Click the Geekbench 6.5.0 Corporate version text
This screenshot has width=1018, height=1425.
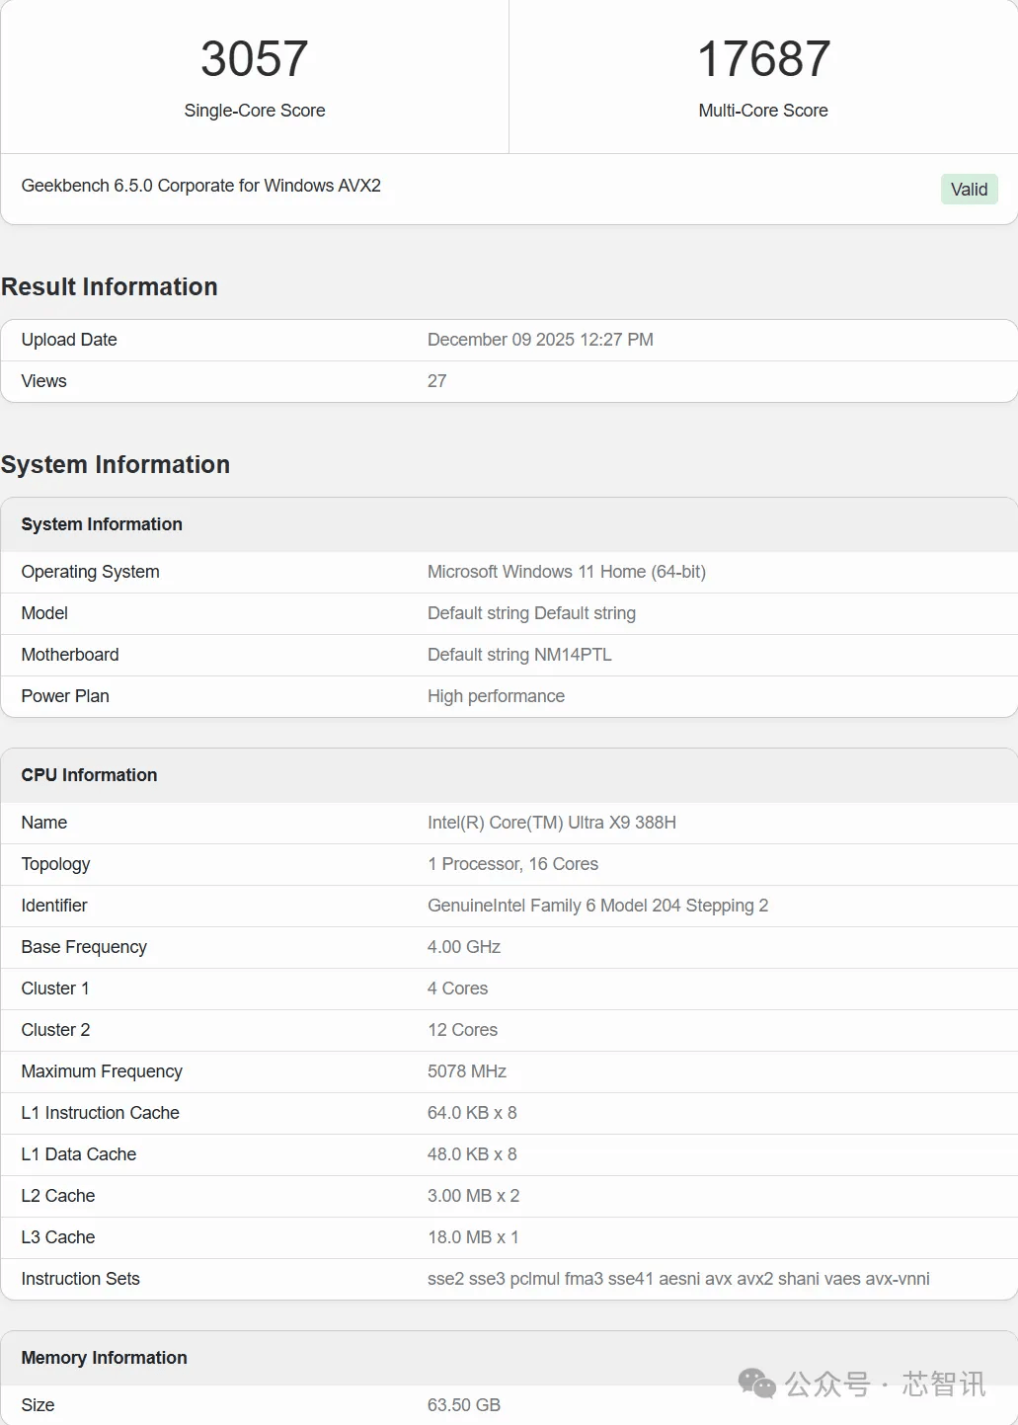200,186
